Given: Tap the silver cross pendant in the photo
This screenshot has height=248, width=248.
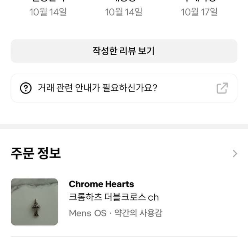Looking at the screenshot, I should tap(36, 207).
